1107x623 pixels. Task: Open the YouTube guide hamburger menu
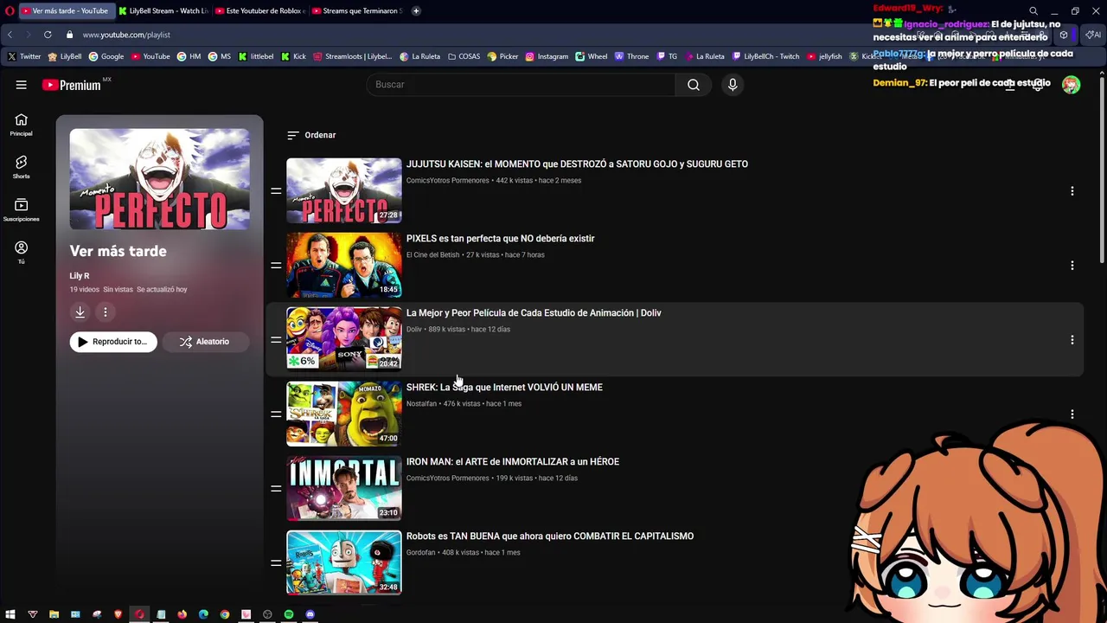click(22, 85)
